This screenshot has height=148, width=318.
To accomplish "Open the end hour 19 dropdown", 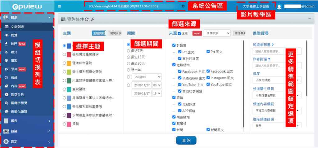I will (157, 94).
